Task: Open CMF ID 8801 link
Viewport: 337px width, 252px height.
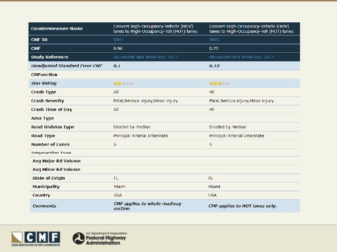Action: [x=118, y=40]
